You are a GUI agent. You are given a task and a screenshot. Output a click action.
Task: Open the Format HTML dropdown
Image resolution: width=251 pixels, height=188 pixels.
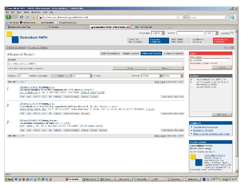click(152, 76)
